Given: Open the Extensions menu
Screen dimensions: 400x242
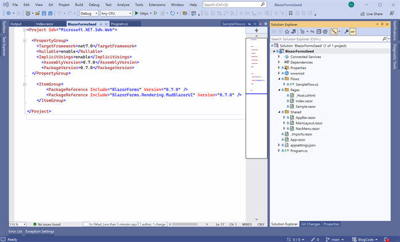Looking at the screenshot, I should click(x=157, y=5).
